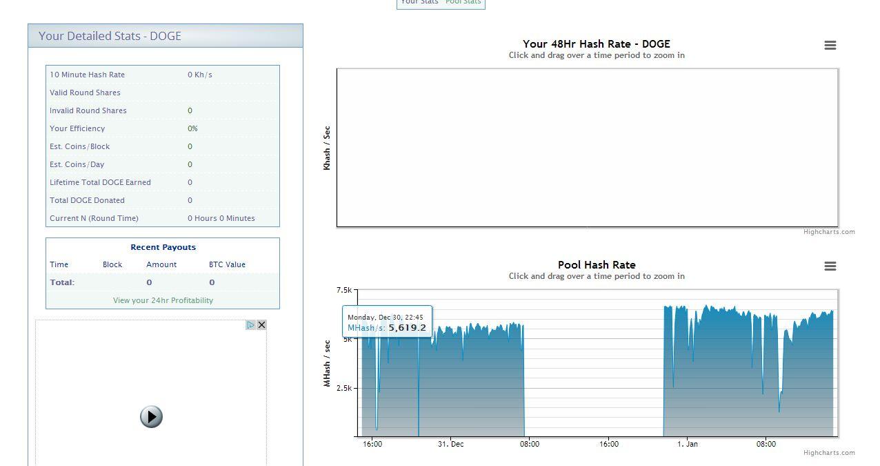Screen dimensions: 880x466
Task: Switch to the Pool Stats tab
Action: pyautogui.click(x=463, y=2)
